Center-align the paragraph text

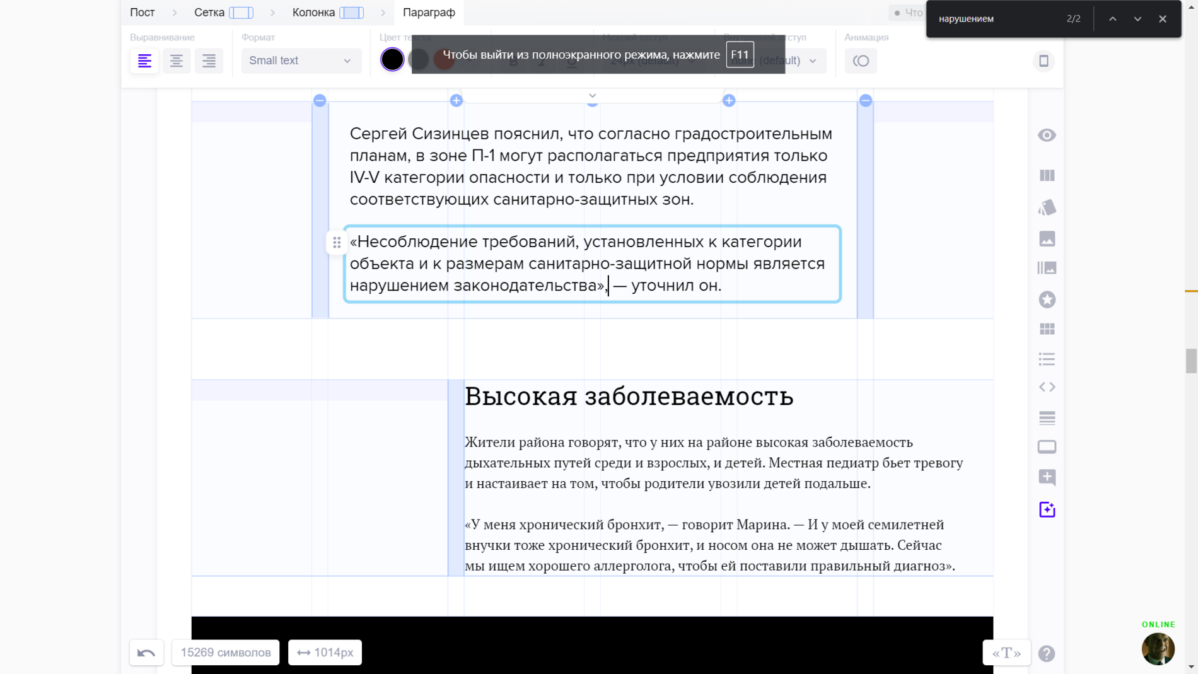[177, 61]
